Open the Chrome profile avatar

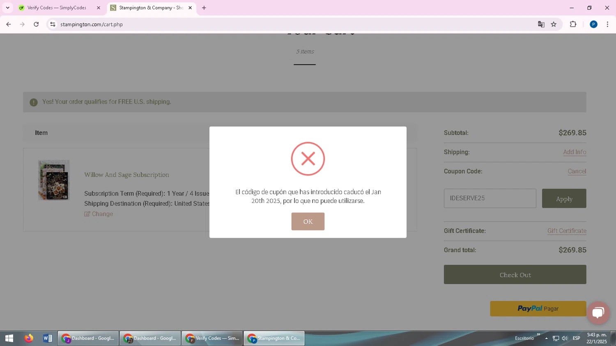[x=593, y=24]
